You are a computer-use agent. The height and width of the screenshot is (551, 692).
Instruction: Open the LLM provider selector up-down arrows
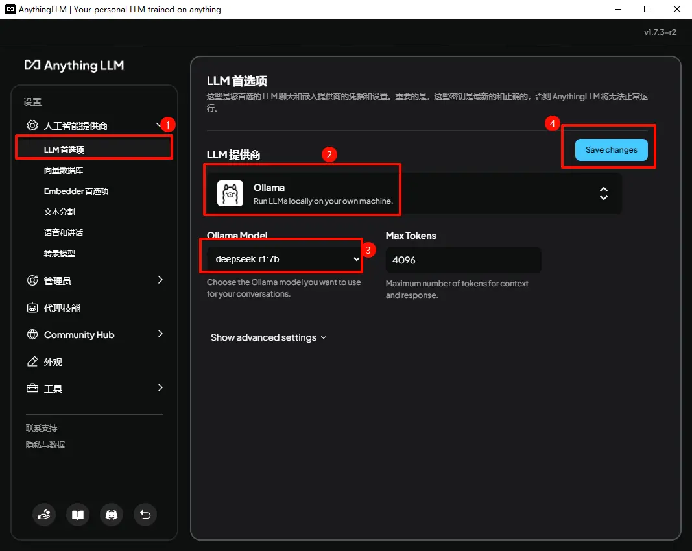pos(603,193)
